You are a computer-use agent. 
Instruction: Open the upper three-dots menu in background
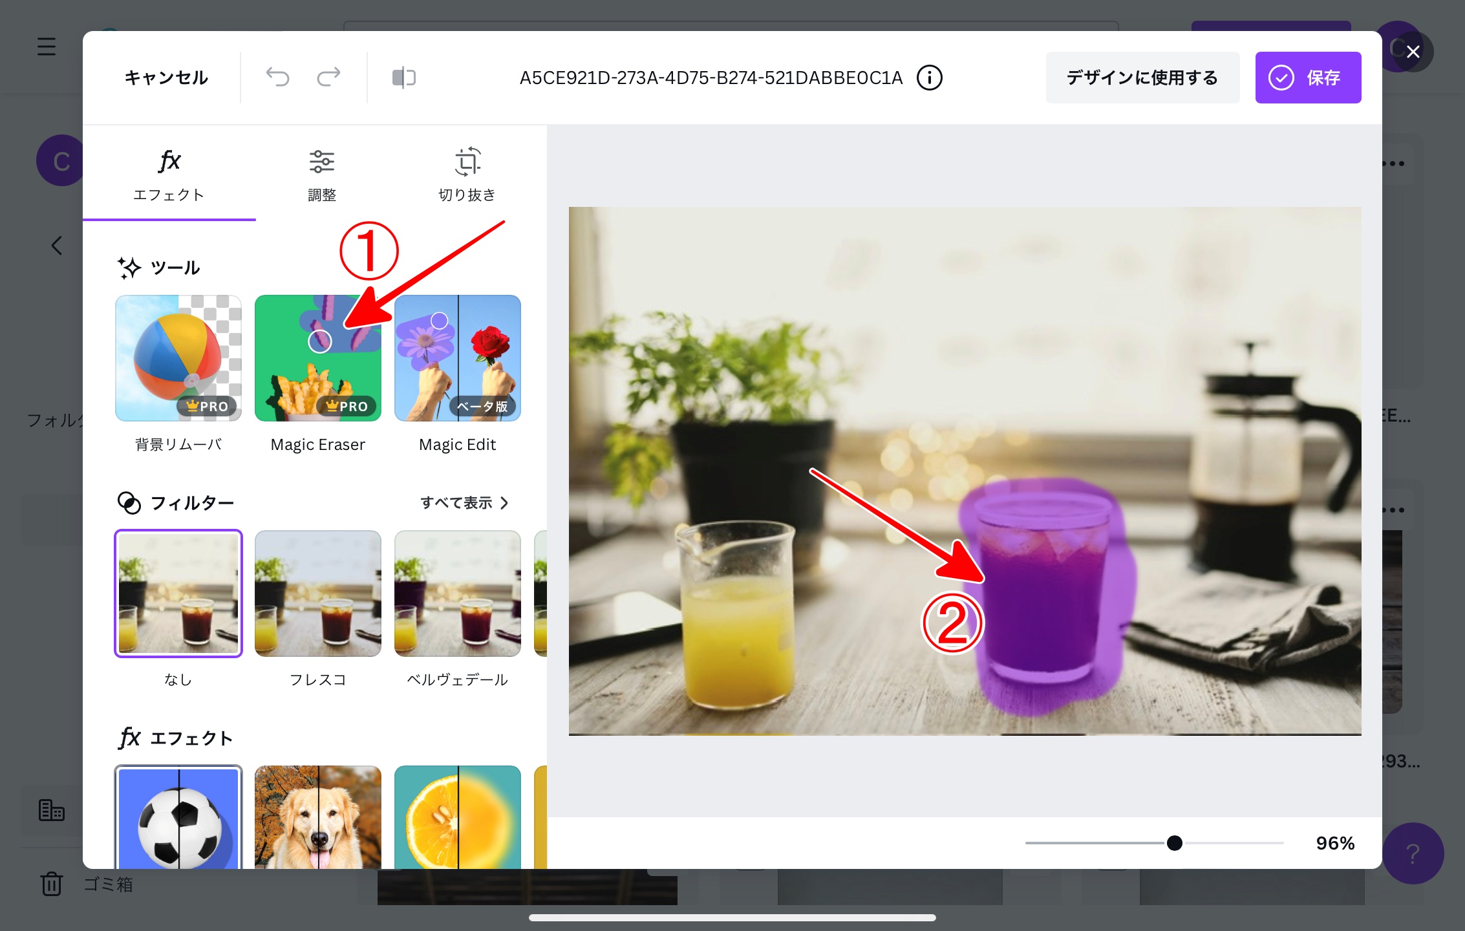[1395, 164]
